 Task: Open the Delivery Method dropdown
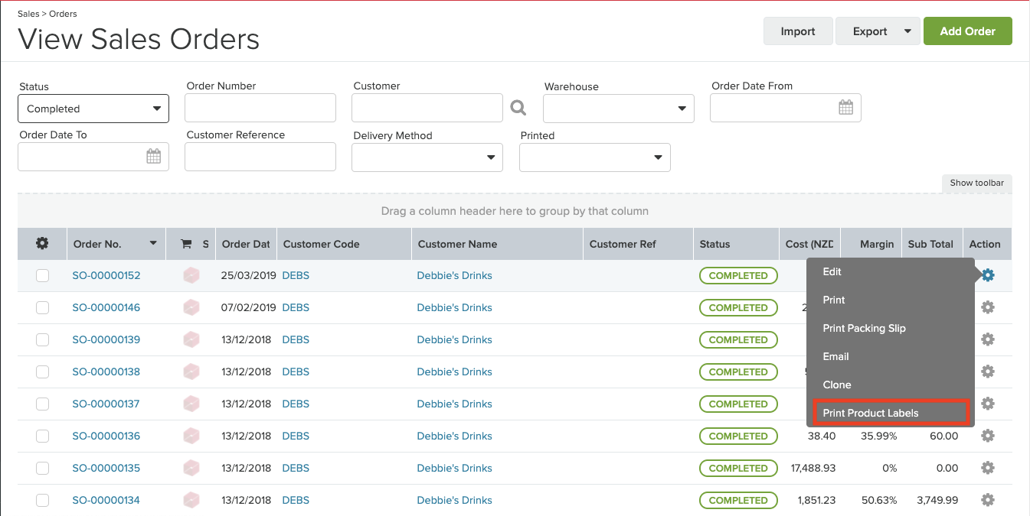click(x=427, y=157)
